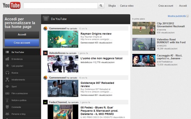Viewport: 191px width, 119px height.
Task: Click Goldeneye 007 Reloaded review title
Action: click(x=97, y=85)
